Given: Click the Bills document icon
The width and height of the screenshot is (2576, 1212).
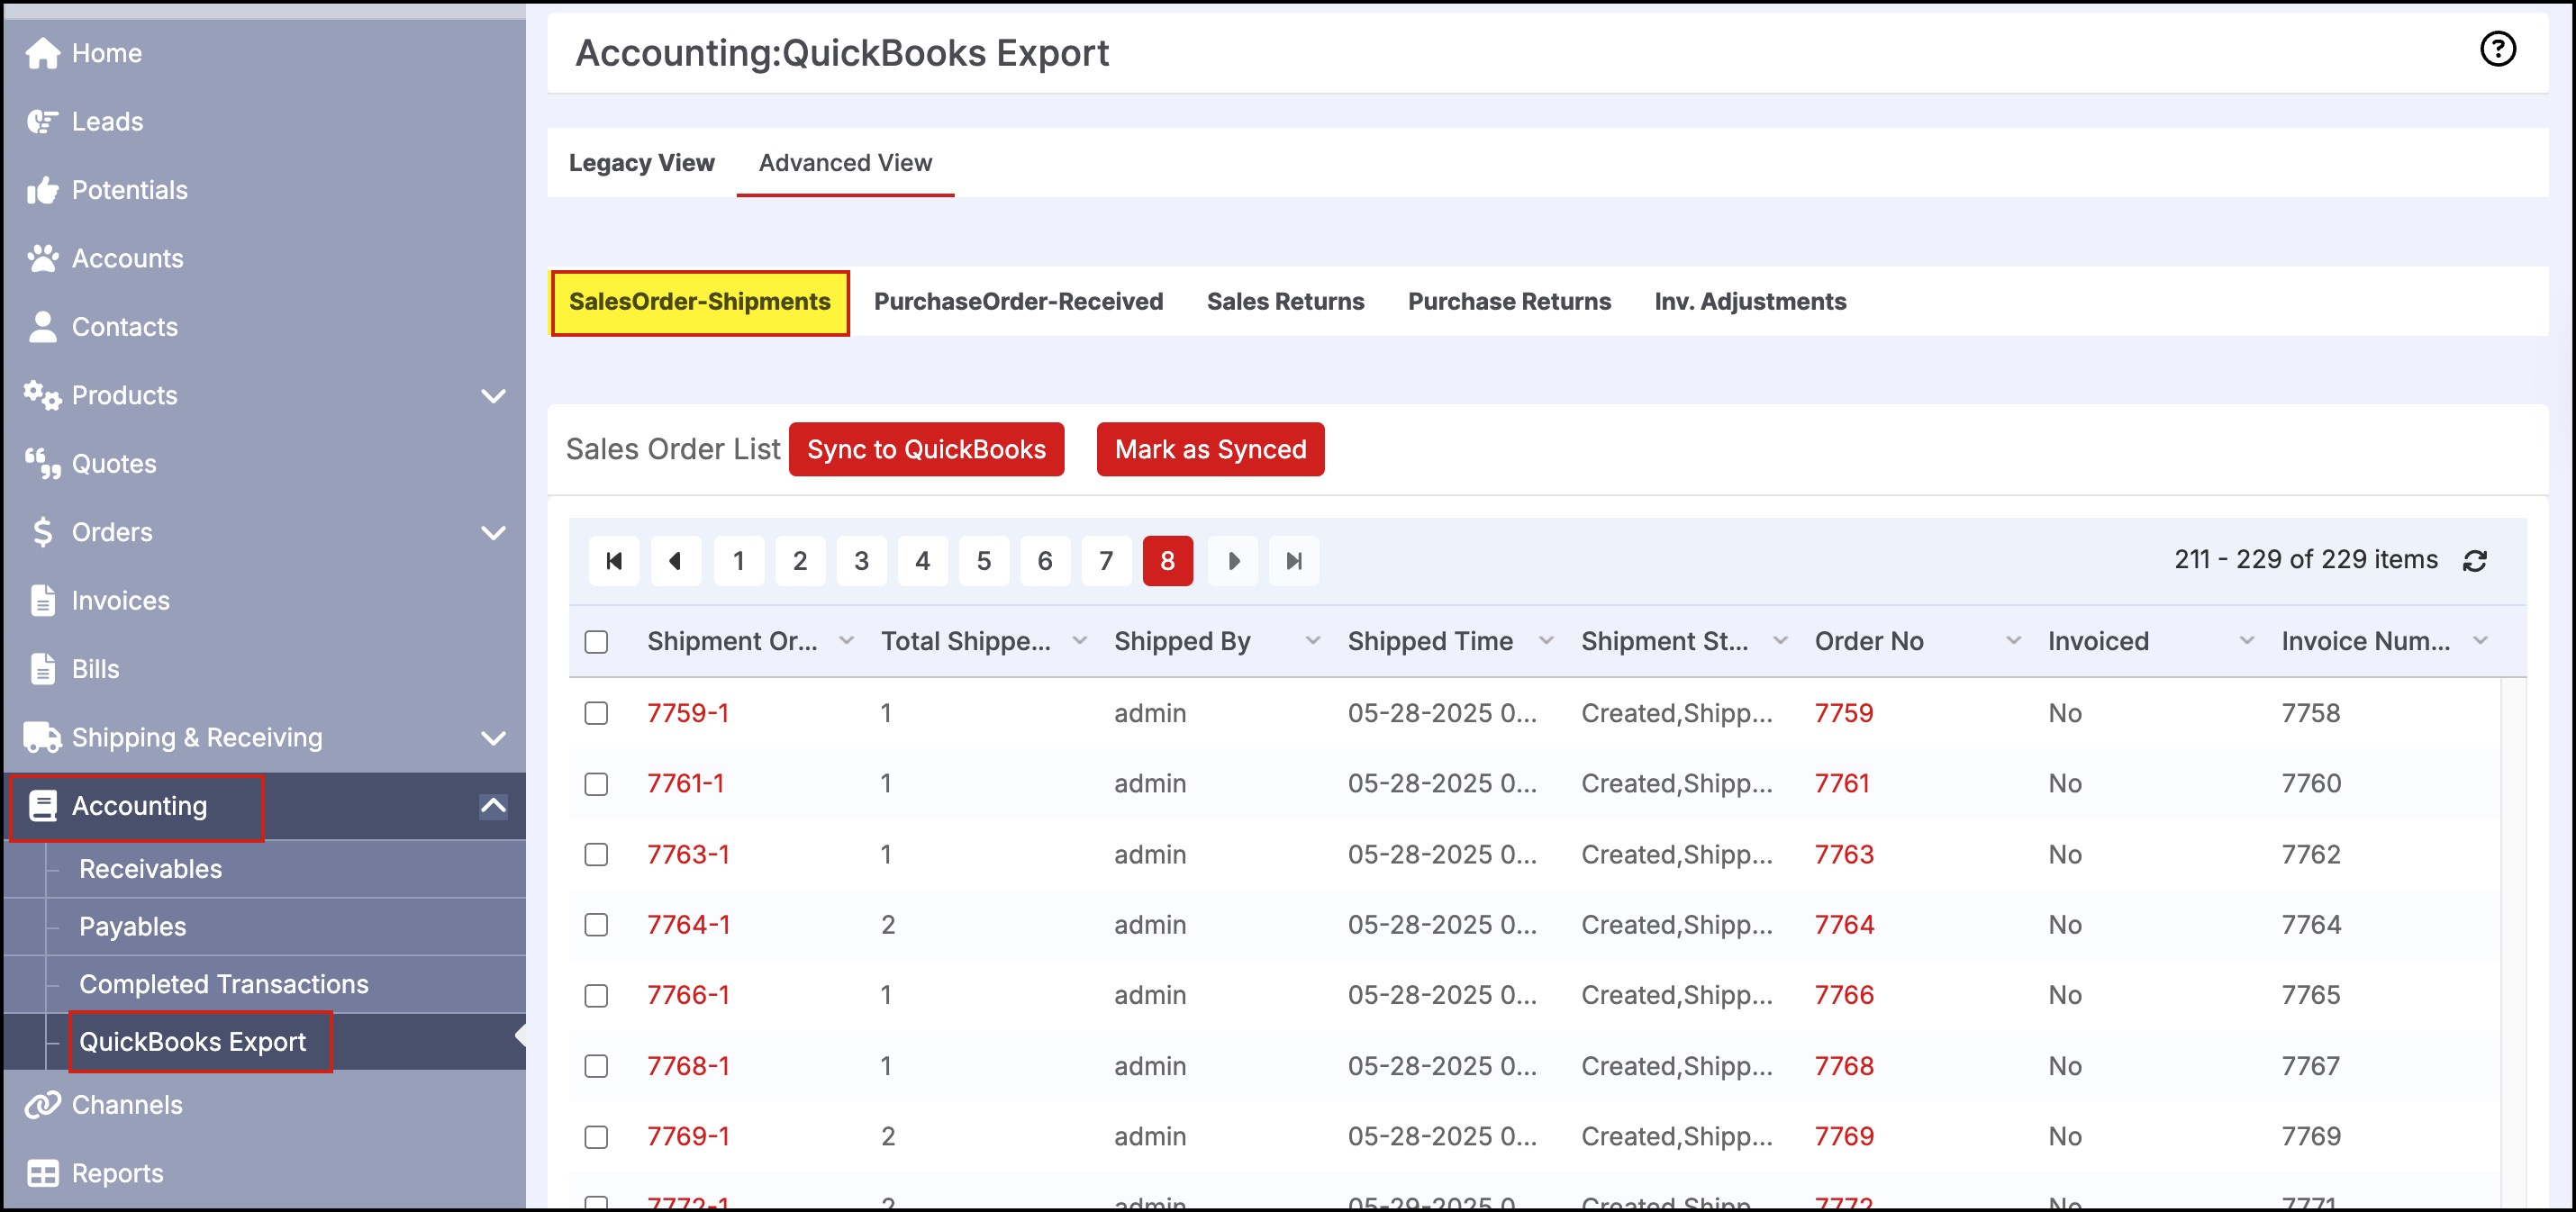Looking at the screenshot, I should click(x=42, y=668).
